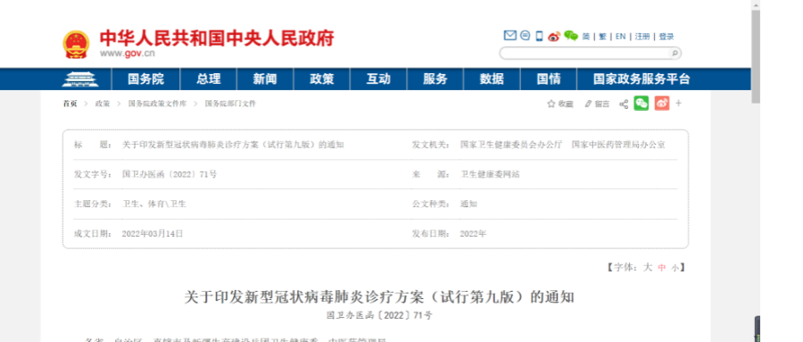Click the Tiananmen gate icon in navbar
The width and height of the screenshot is (803, 342).
(x=80, y=79)
